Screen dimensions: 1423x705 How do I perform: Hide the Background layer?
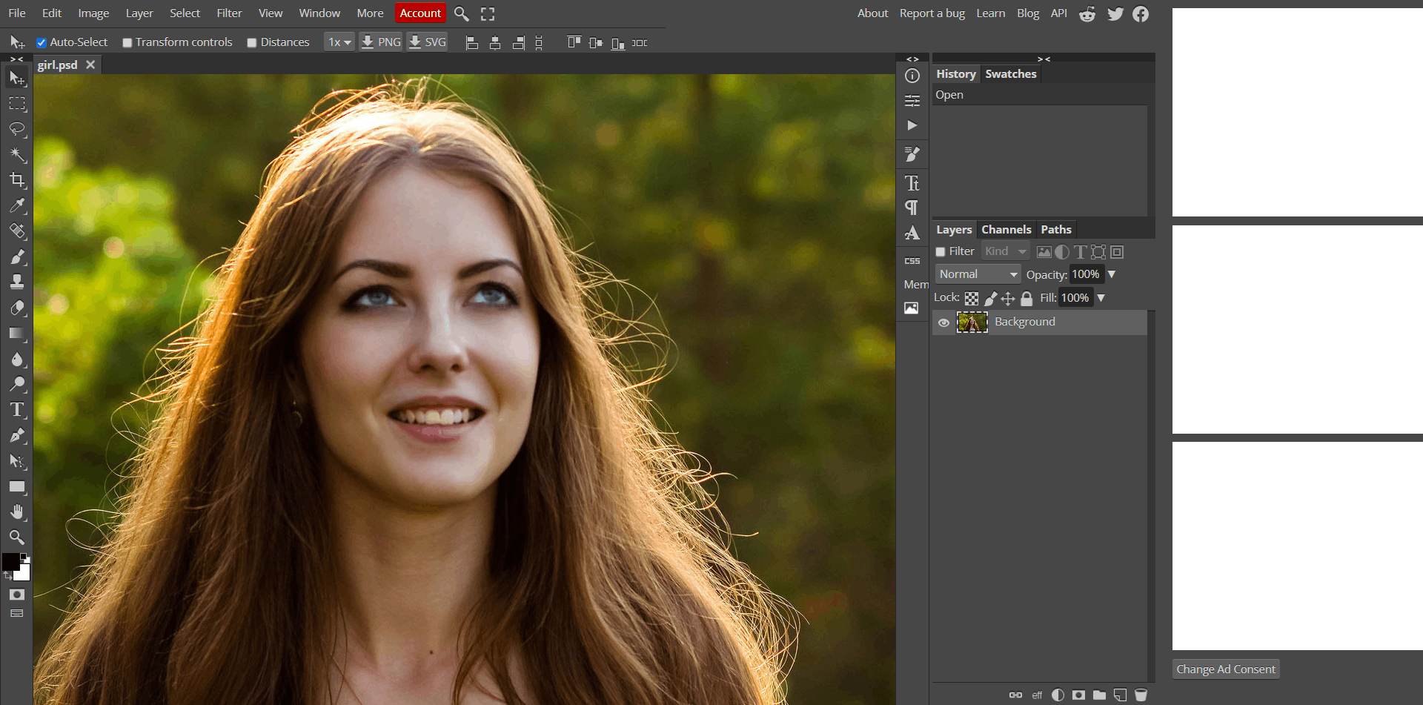tap(943, 322)
